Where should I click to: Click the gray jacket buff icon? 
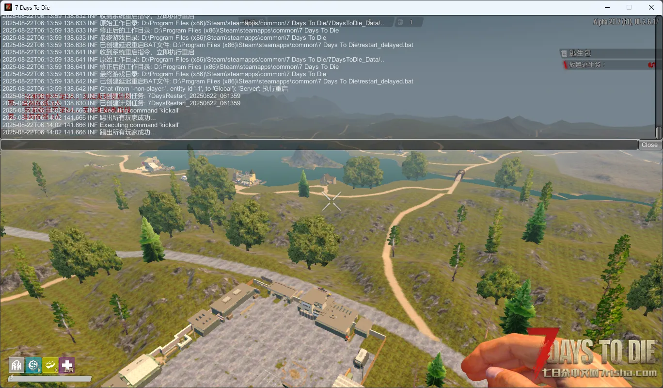coord(16,365)
